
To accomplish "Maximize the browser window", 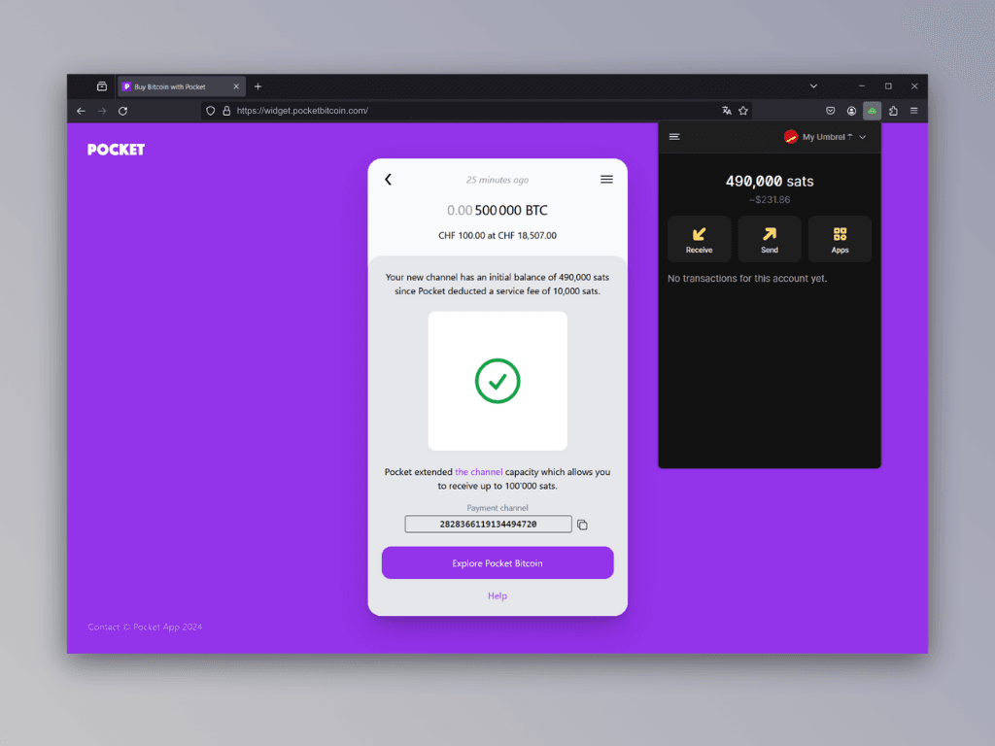I will 888,86.
